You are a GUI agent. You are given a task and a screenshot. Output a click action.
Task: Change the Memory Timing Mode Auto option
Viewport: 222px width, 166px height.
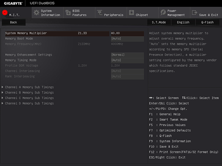(127, 60)
